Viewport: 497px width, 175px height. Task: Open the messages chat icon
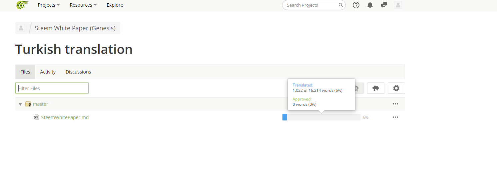pos(384,5)
